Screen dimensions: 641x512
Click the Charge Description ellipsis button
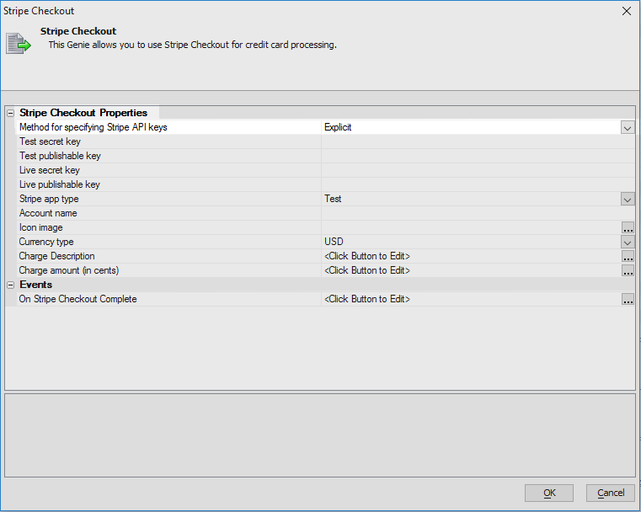pyautogui.click(x=628, y=256)
